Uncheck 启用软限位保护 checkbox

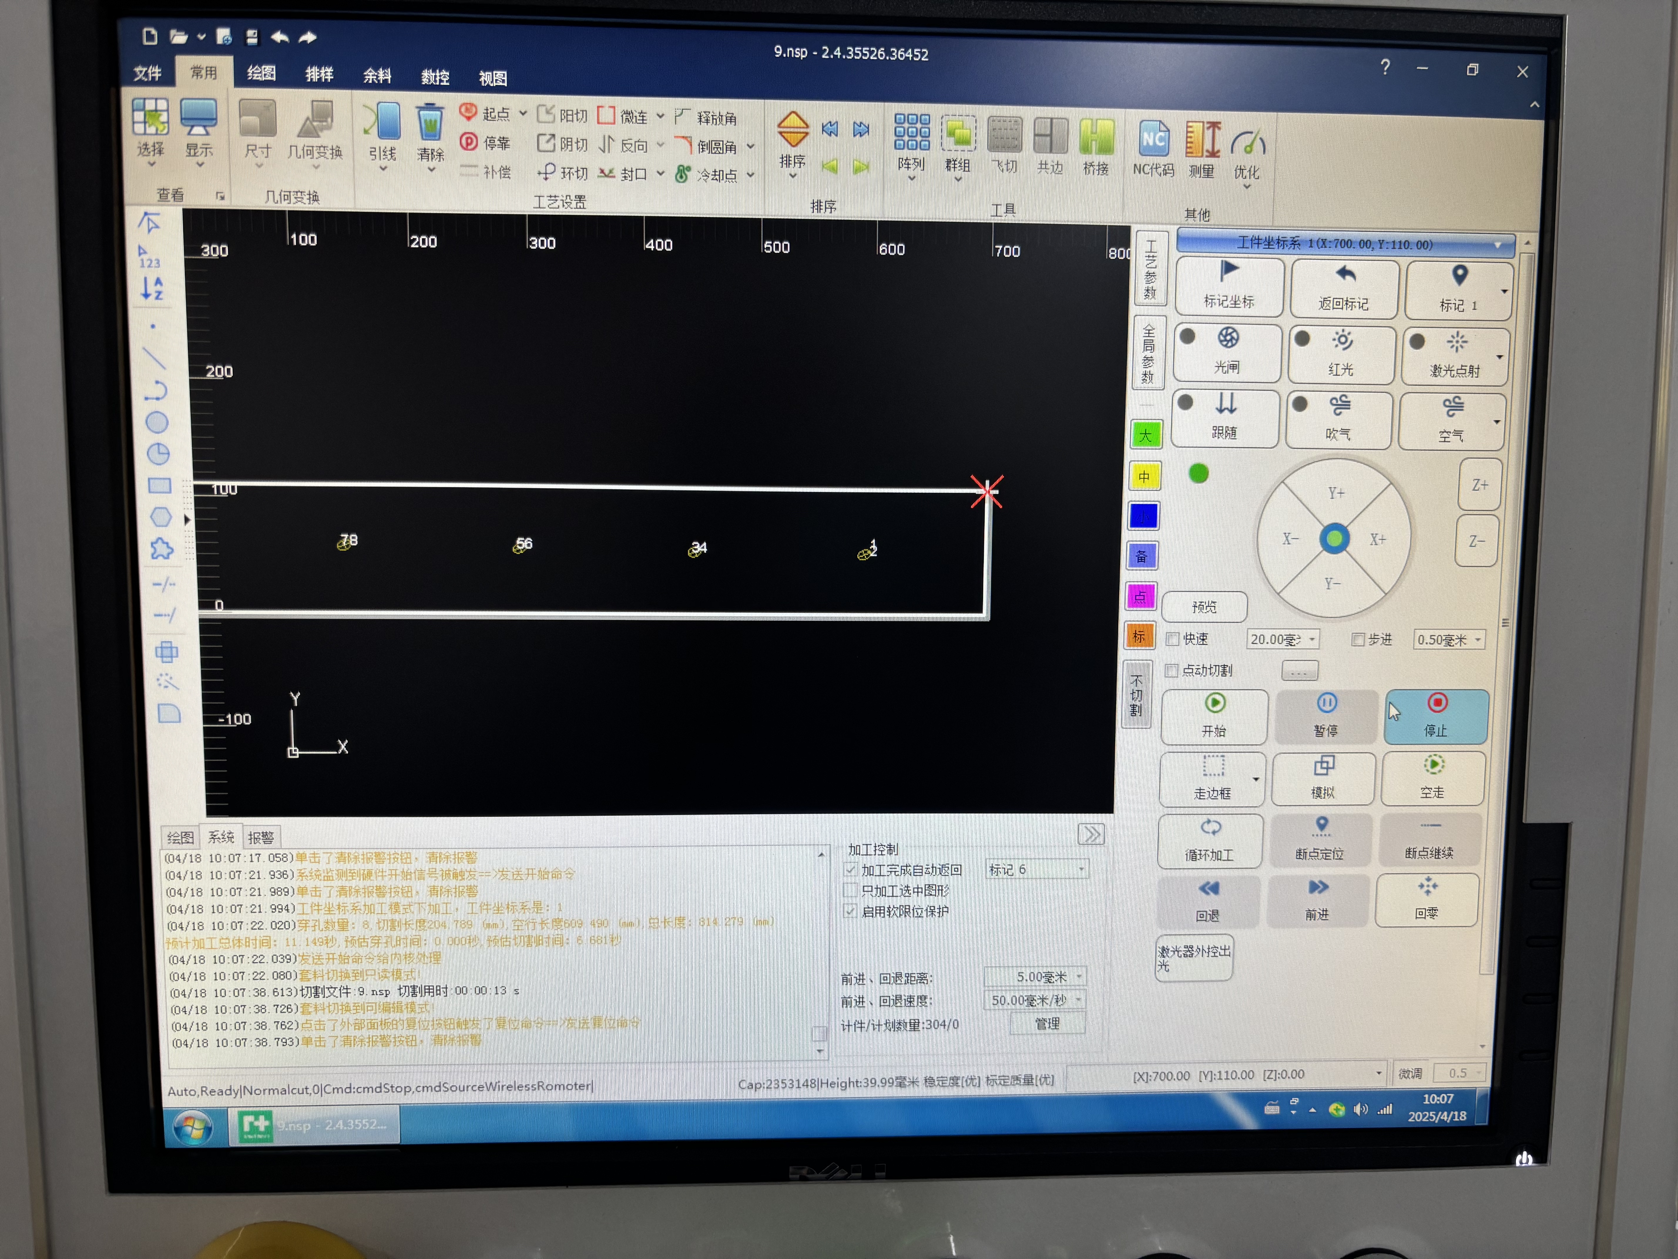click(x=850, y=911)
